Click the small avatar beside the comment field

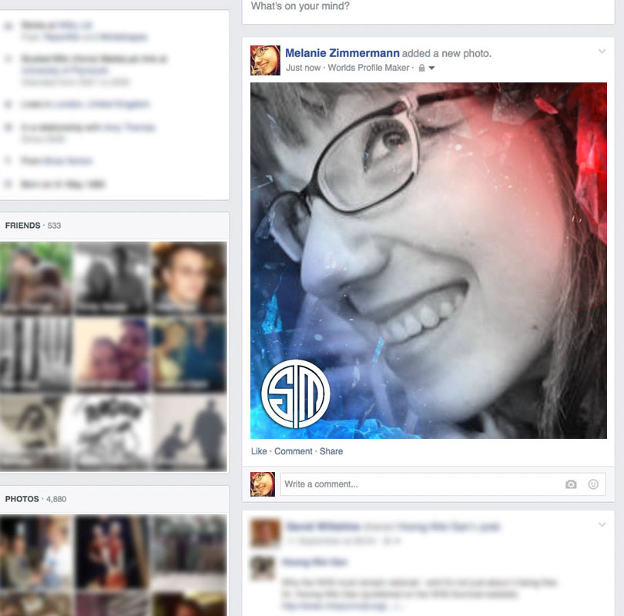click(x=263, y=484)
